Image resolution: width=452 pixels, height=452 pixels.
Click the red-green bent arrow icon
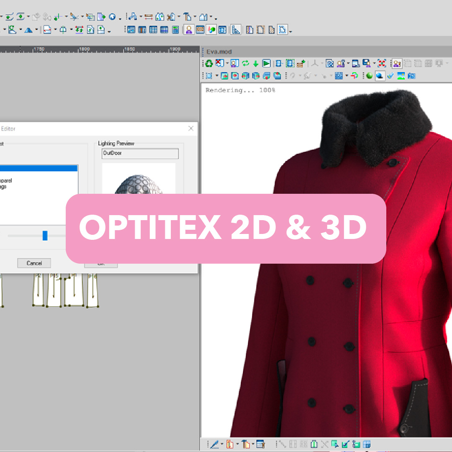point(354,76)
